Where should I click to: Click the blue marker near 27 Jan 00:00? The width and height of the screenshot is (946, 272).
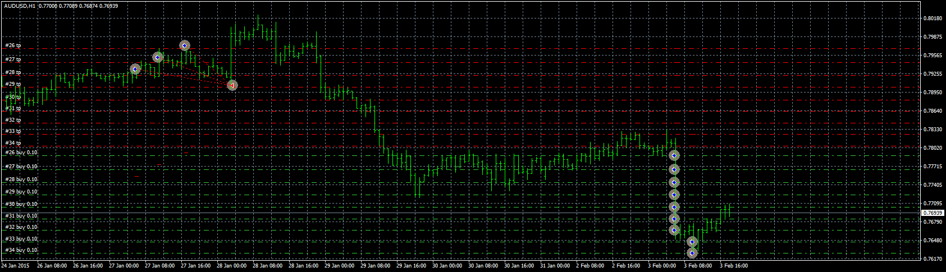(x=135, y=69)
